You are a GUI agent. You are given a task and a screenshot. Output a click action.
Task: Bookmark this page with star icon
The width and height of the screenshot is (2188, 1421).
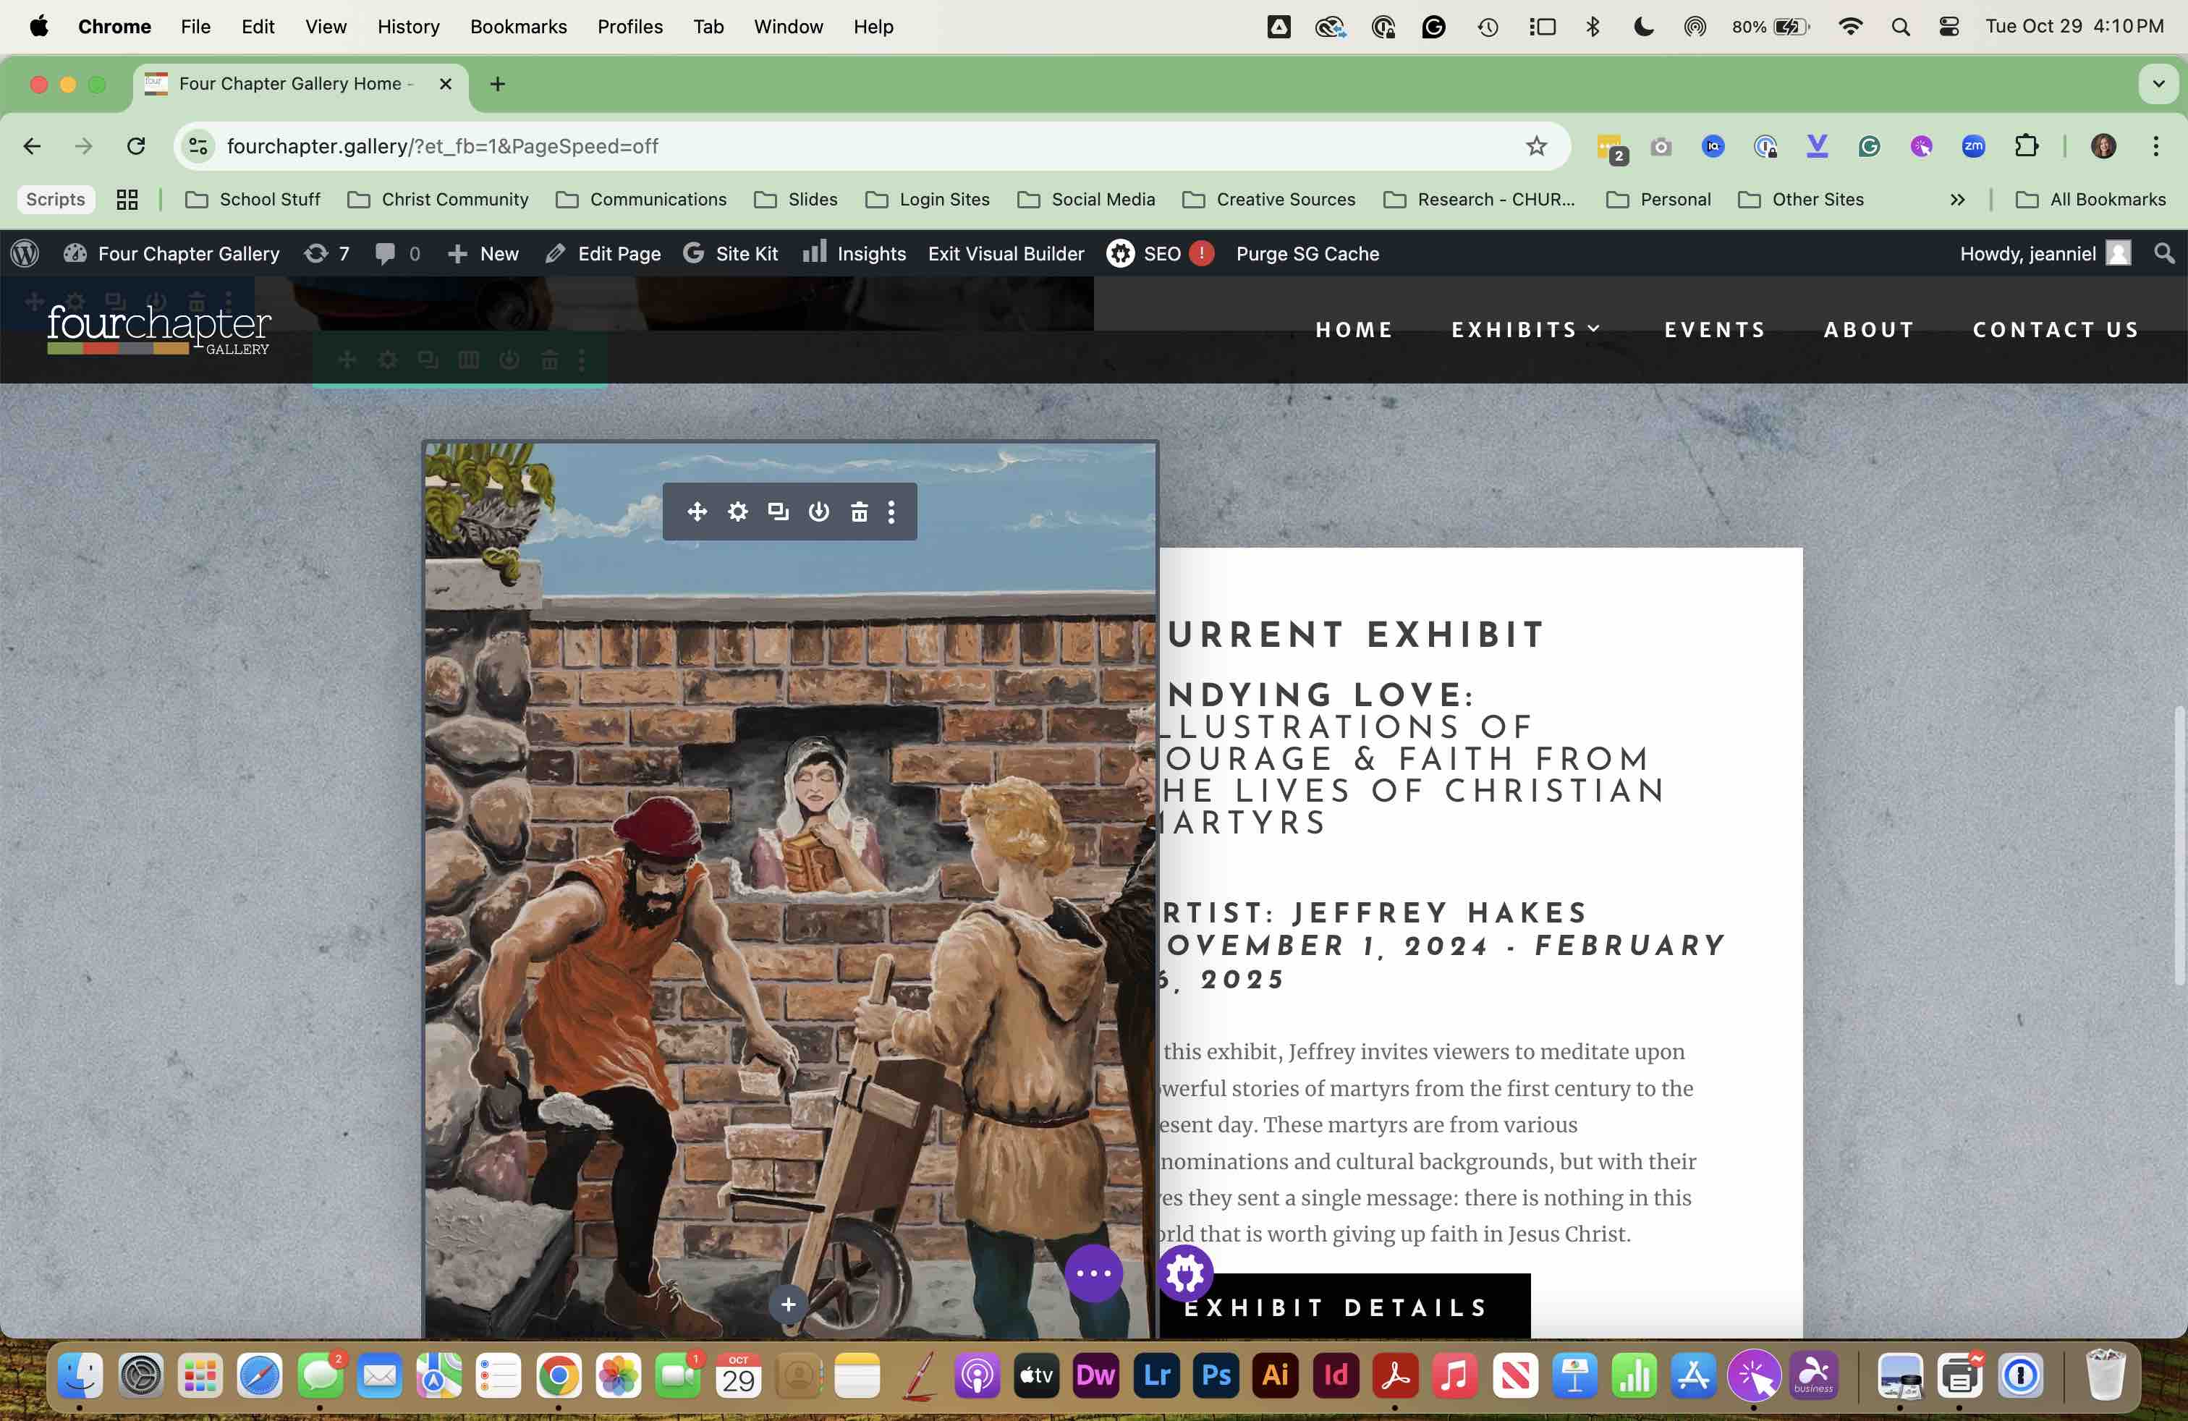[x=1536, y=146]
